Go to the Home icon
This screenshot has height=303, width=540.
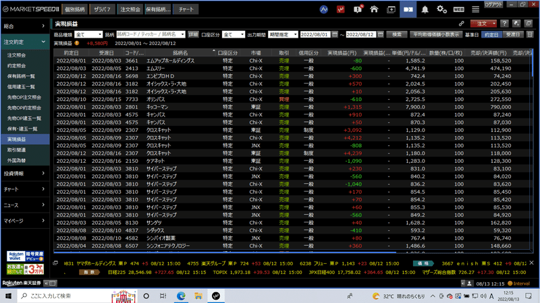[x=374, y=9]
